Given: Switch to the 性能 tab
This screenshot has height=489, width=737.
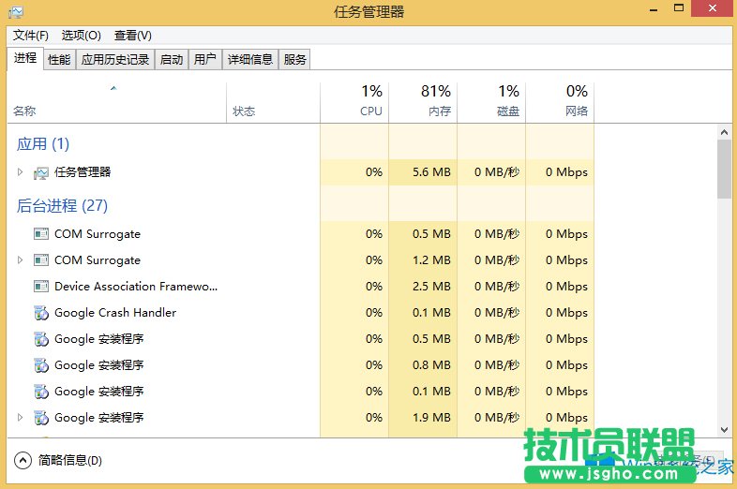Looking at the screenshot, I should point(59,59).
